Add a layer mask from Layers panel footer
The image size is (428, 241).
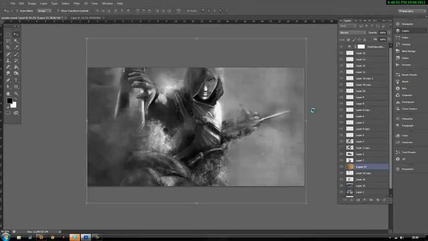click(358, 200)
